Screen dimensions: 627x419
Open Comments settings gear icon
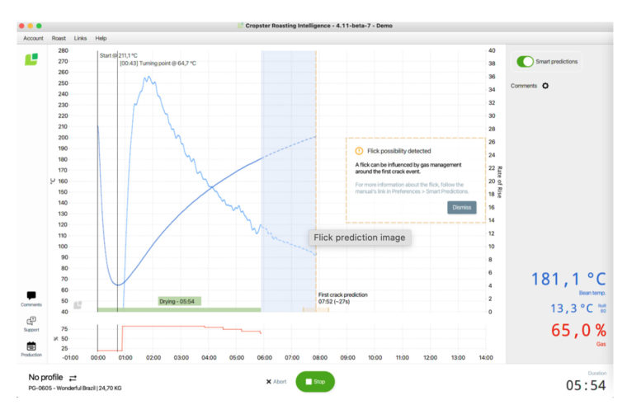tap(545, 86)
